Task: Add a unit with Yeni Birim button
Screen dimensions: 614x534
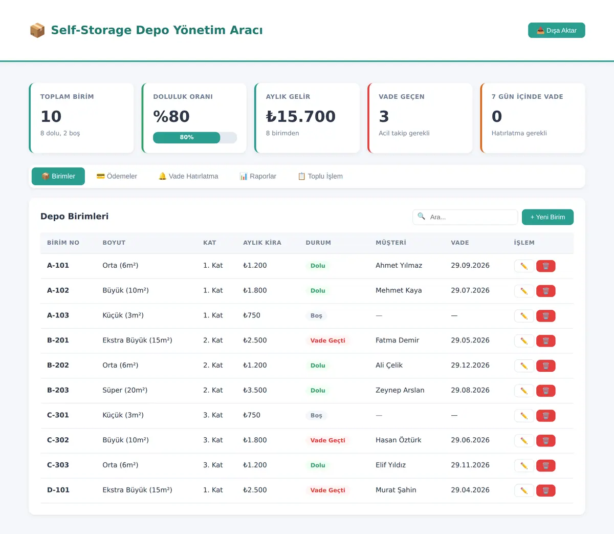Action: click(547, 217)
